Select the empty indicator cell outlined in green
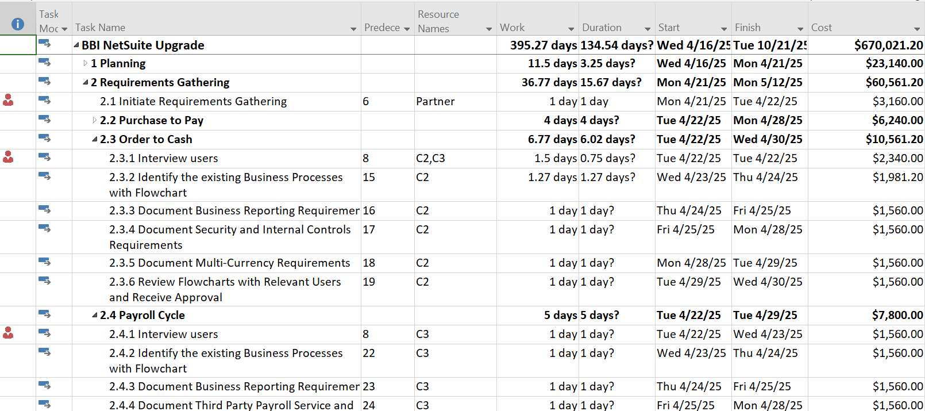The width and height of the screenshot is (925, 411). coord(18,45)
